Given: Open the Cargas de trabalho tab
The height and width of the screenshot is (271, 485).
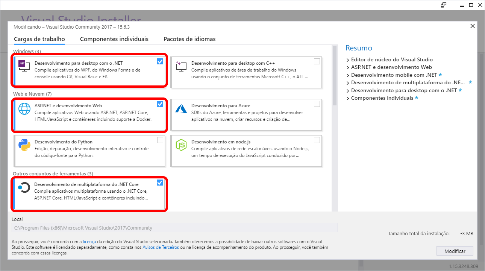Looking at the screenshot, I should click(39, 39).
